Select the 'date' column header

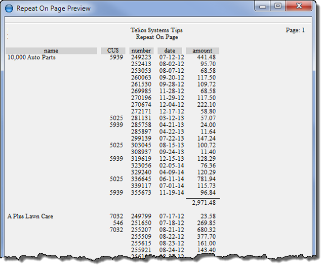(x=170, y=51)
